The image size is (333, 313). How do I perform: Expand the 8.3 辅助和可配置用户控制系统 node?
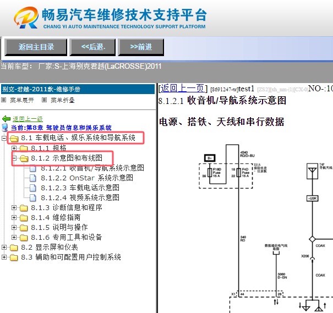4,257
